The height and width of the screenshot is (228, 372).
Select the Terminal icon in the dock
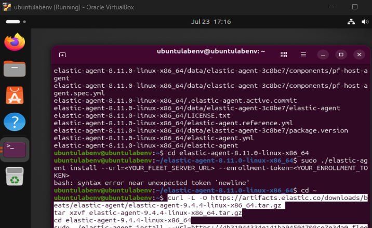click(15, 150)
